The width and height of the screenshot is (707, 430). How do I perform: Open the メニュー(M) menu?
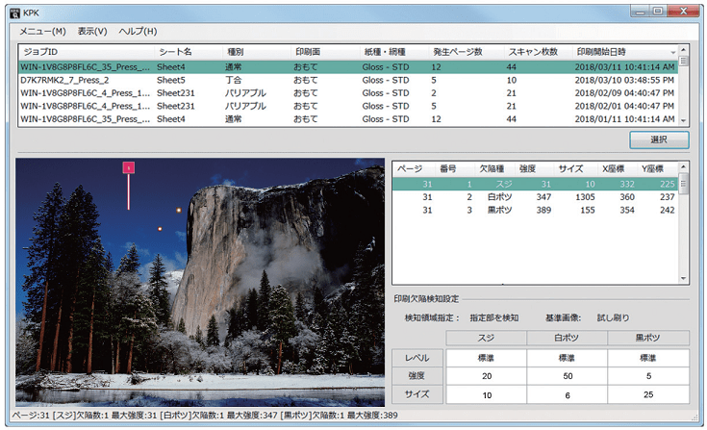42,32
